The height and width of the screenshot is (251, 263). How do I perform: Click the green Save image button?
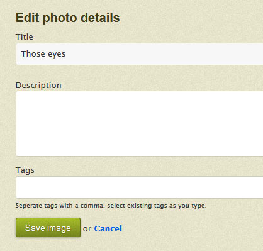(x=48, y=228)
